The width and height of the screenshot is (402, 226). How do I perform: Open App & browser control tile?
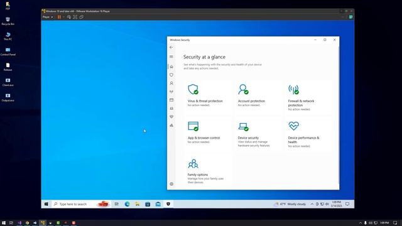[208, 134]
